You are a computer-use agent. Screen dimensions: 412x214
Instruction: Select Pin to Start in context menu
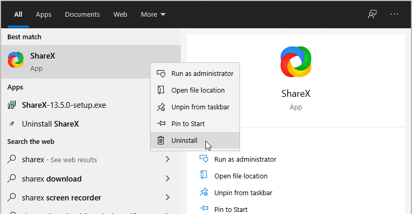[188, 123]
